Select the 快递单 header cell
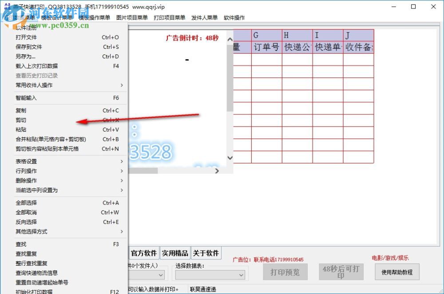The width and height of the screenshot is (444, 294). tap(328, 47)
